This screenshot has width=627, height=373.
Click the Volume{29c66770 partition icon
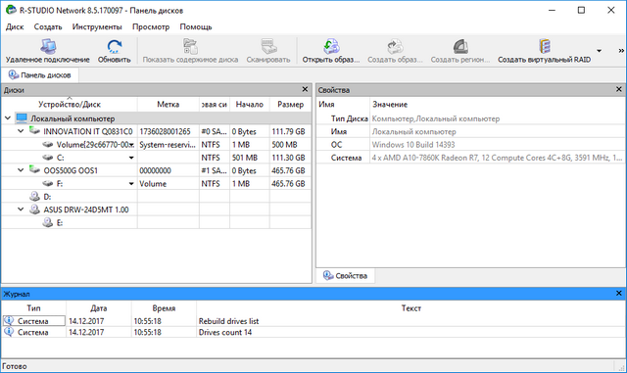point(48,144)
